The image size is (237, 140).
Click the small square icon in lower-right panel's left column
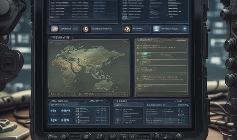point(117,120)
